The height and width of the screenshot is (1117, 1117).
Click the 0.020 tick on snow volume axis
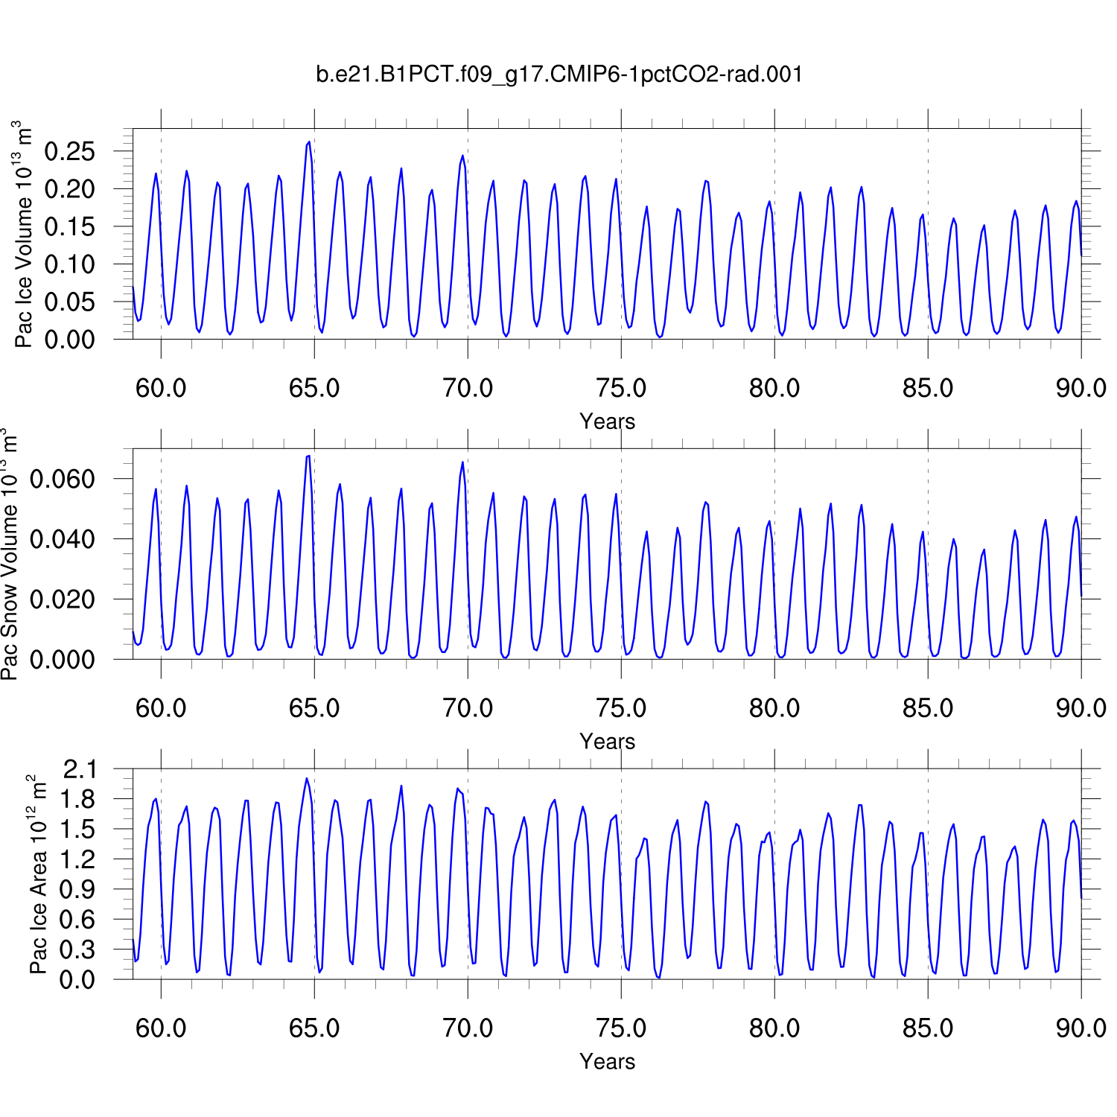[63, 599]
